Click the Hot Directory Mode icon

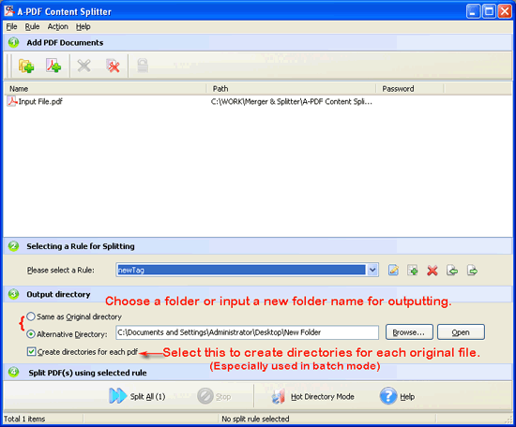pyautogui.click(x=279, y=396)
